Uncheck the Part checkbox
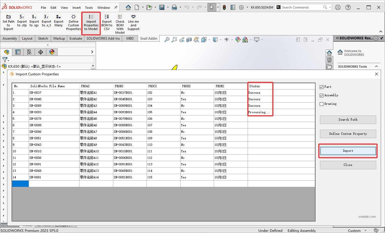The width and height of the screenshot is (385, 233). pyautogui.click(x=322, y=87)
